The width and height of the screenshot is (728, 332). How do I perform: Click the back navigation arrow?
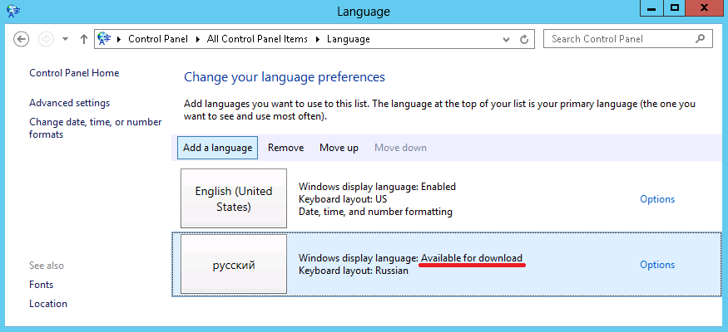22,39
